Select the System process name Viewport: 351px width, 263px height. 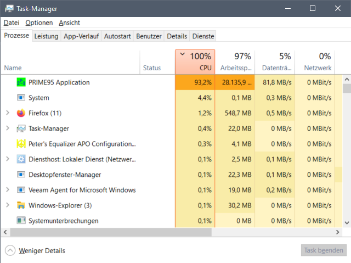[39, 98]
